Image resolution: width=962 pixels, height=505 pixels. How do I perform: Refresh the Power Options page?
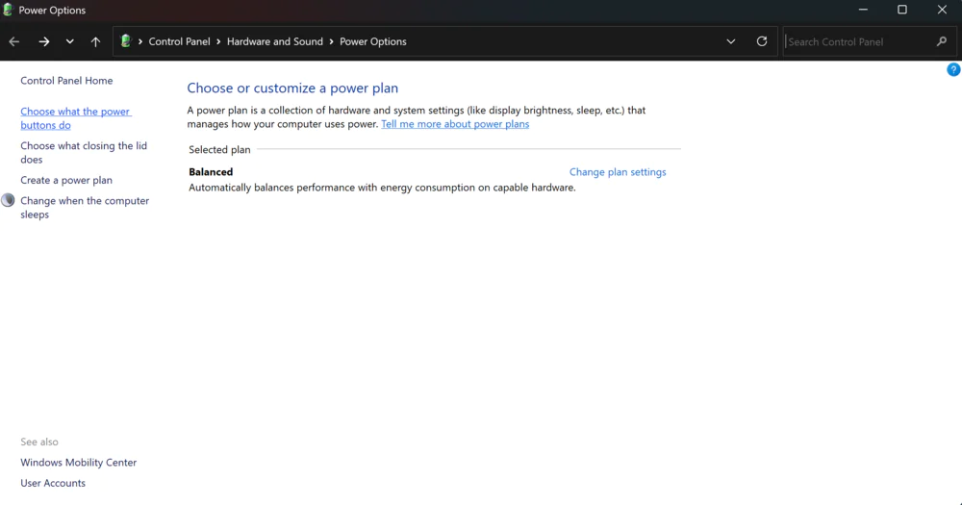click(x=761, y=41)
